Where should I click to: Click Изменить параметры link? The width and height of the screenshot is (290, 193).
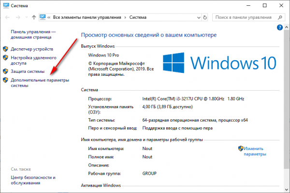[x=255, y=151]
